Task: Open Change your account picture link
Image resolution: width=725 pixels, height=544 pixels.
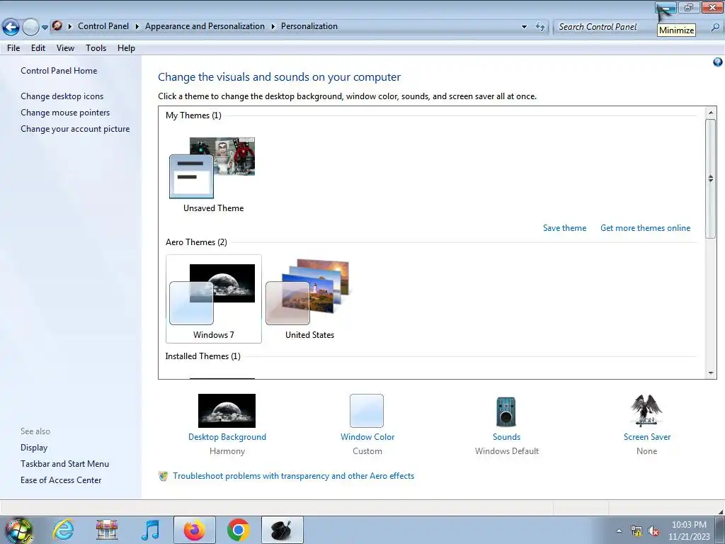Action: (75, 129)
